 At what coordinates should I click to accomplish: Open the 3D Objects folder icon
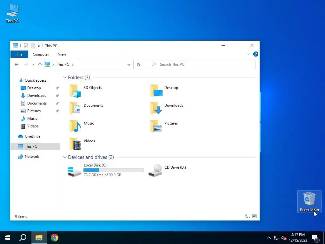(75, 91)
